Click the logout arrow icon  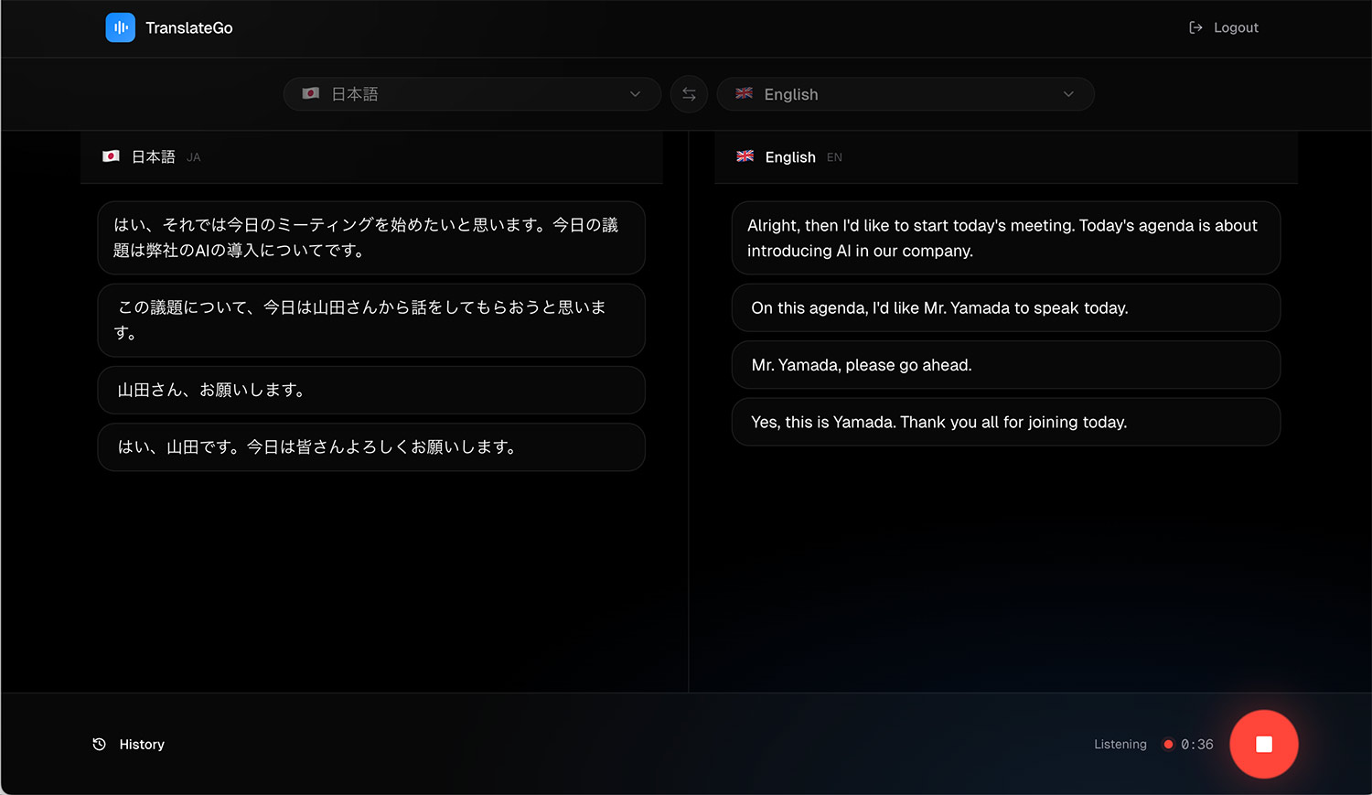click(x=1195, y=27)
